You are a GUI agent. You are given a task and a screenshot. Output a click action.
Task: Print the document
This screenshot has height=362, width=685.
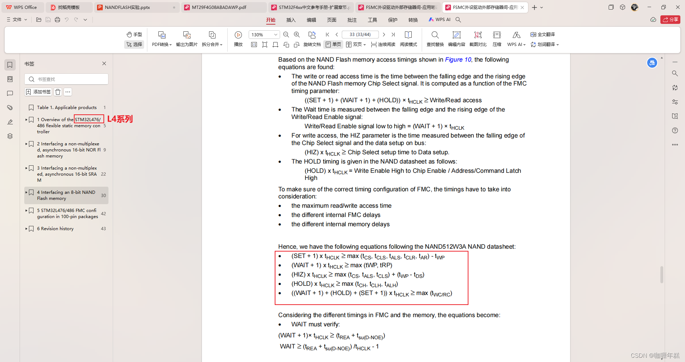pyautogui.click(x=57, y=20)
